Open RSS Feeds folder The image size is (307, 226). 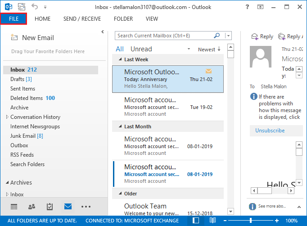click(22, 155)
